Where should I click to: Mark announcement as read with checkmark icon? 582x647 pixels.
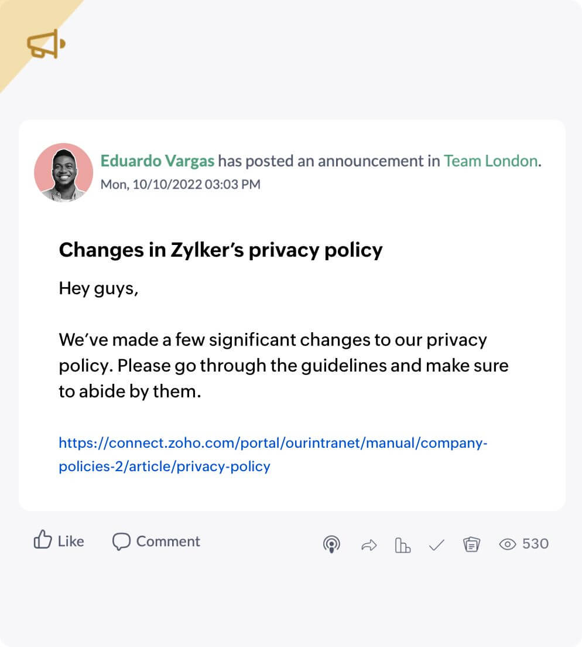[436, 544]
